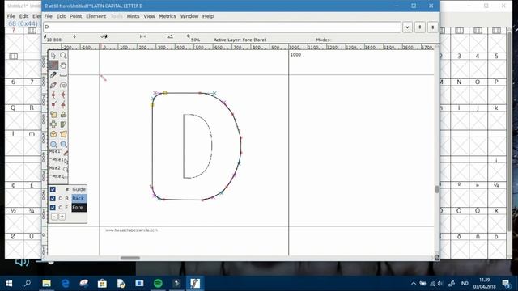Open glyph Edit menu
Image resolution: width=518 pixels, height=291 pixels.
click(61, 16)
